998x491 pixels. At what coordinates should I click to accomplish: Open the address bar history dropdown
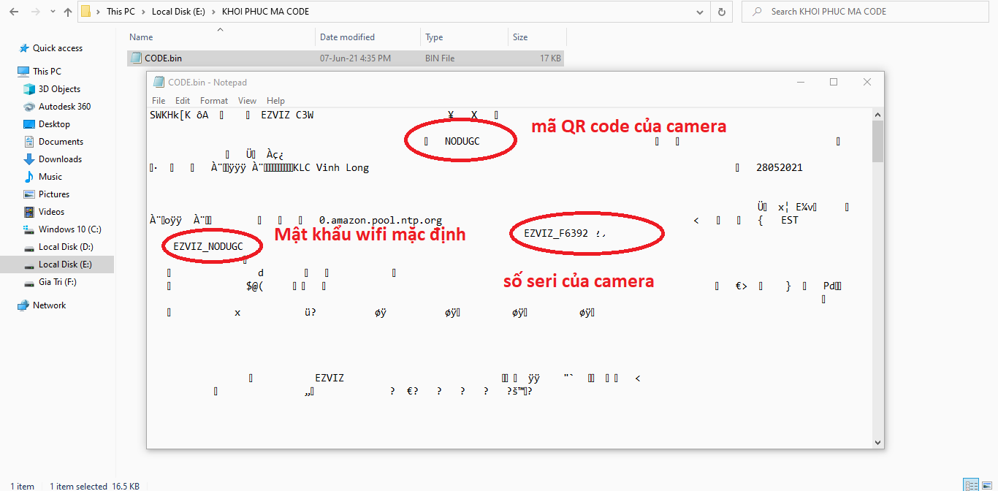701,12
